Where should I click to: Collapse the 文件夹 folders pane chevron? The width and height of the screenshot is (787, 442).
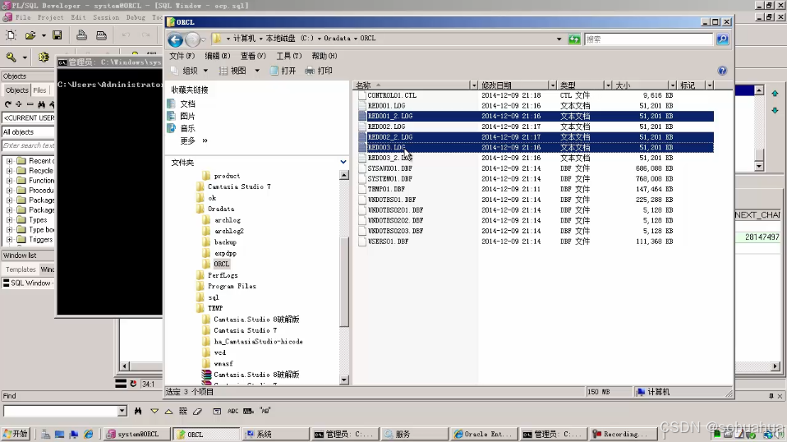(343, 162)
